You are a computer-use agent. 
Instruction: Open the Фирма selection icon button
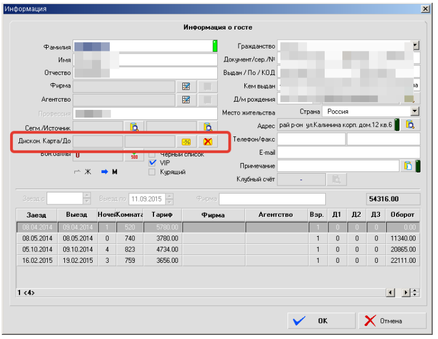[185, 86]
